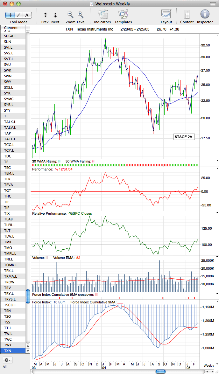
Task: Click the Weekly period label
Action: pos(209,365)
